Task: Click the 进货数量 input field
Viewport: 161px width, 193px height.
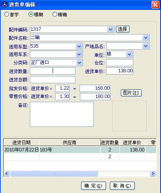Action: pos(53,71)
